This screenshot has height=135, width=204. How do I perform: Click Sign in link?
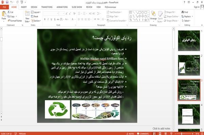click(197, 7)
